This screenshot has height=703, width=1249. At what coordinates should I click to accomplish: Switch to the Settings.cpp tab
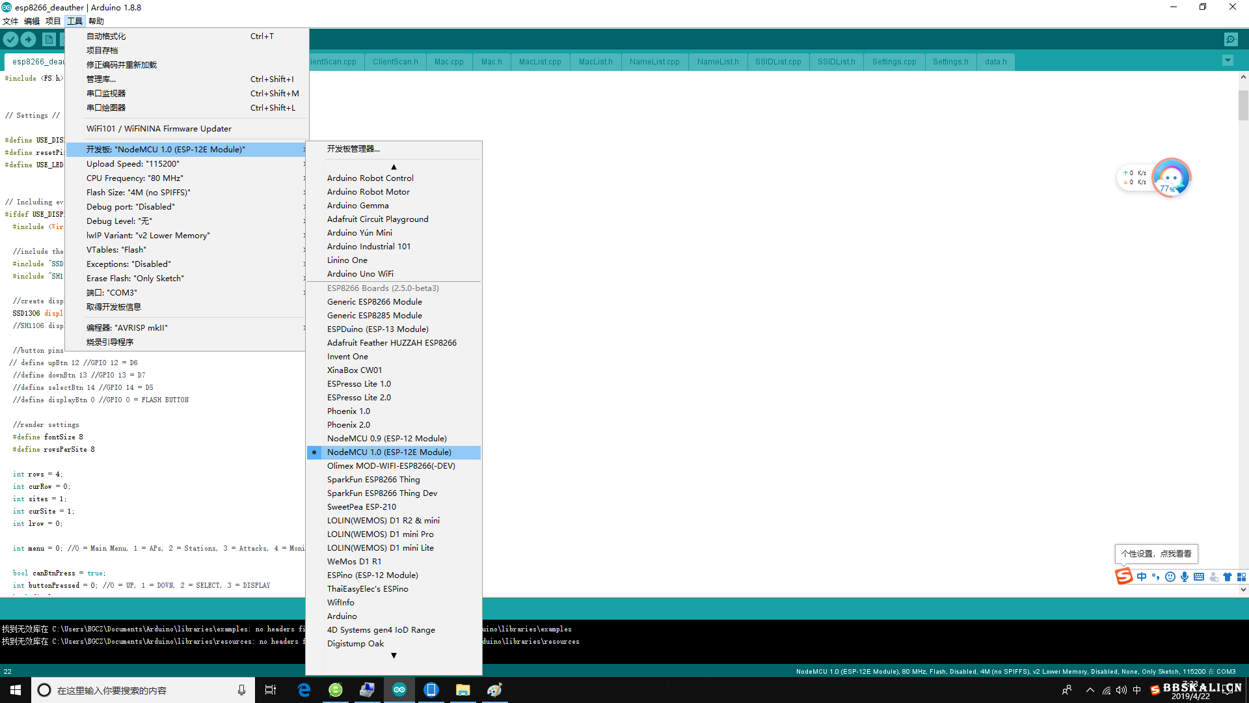(894, 62)
